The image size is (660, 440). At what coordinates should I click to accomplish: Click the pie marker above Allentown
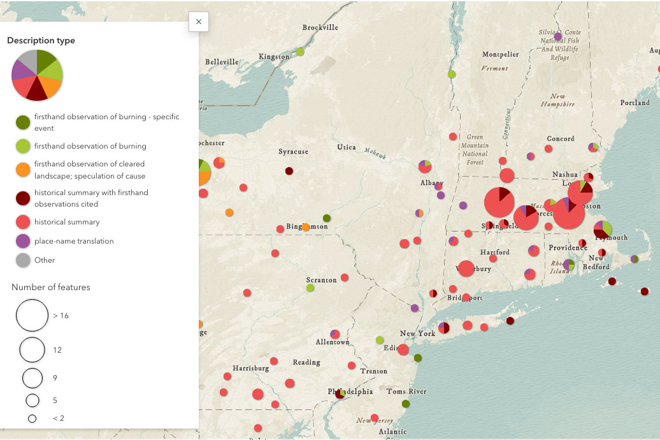tap(335, 334)
